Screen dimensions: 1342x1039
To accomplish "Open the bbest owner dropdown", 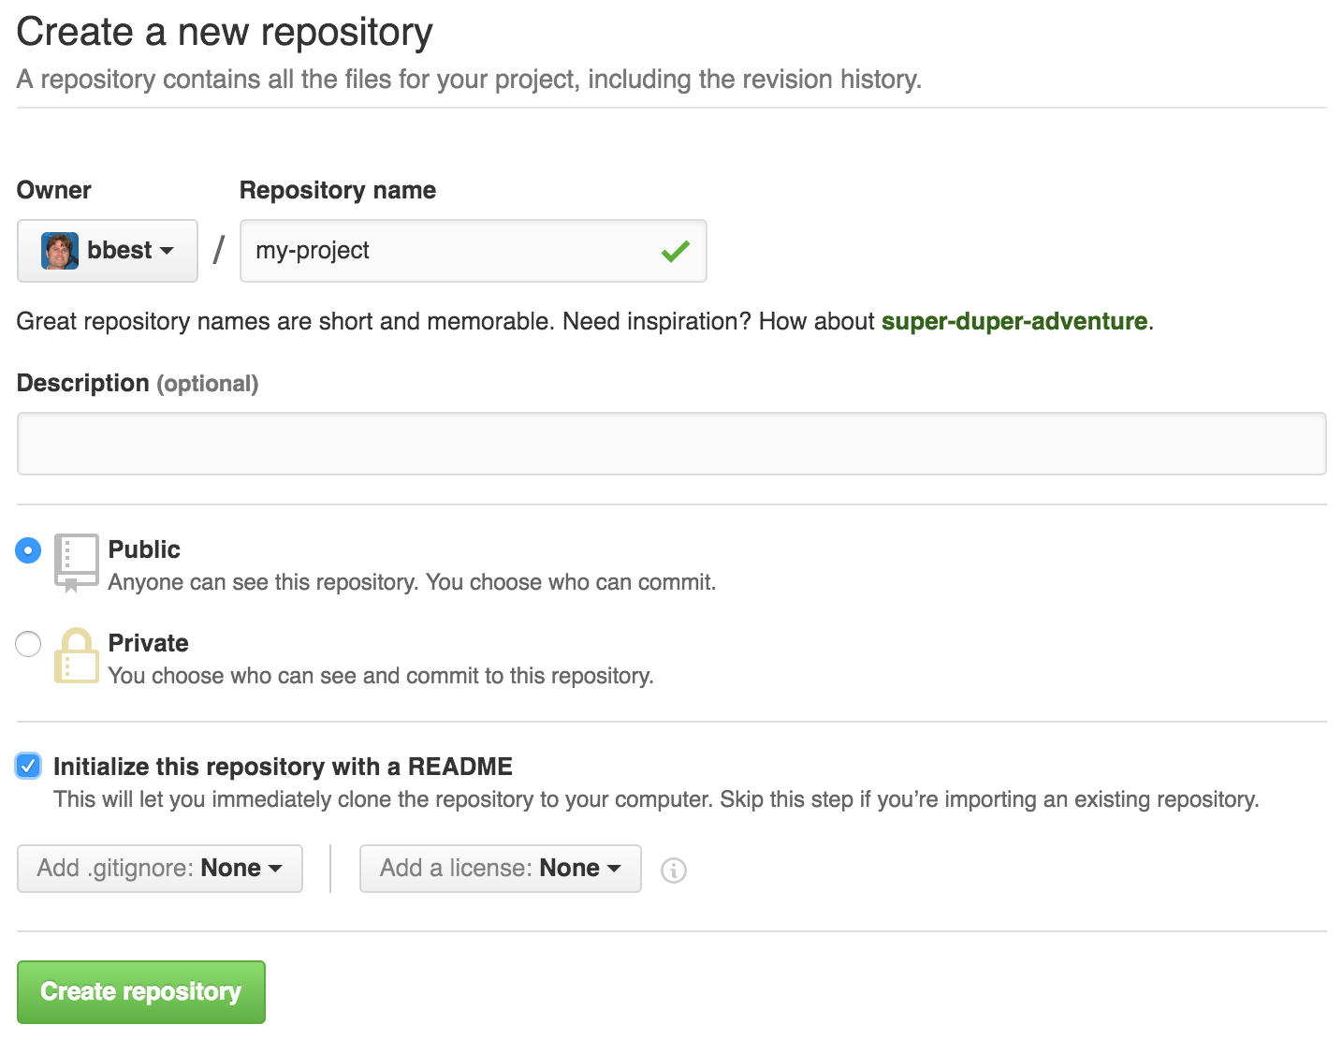I will click(x=108, y=251).
